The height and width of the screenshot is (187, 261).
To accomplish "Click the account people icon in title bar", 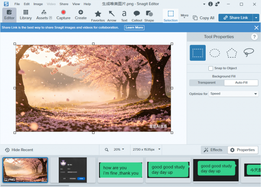I will pos(217,4).
